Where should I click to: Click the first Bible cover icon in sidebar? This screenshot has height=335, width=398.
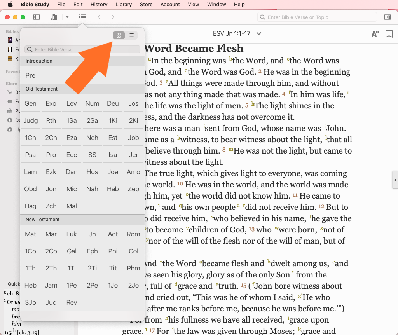coord(10,40)
